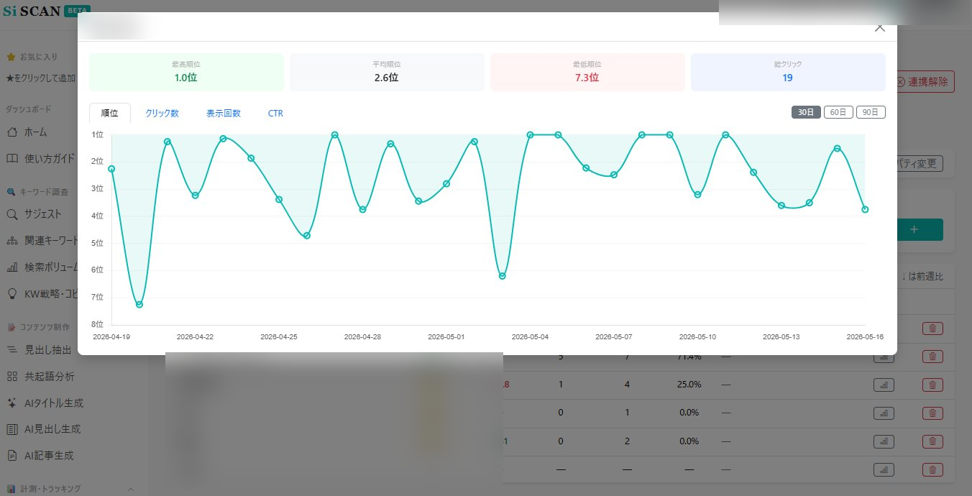Close the ranking chart dialog
The image size is (972, 496).
(879, 27)
